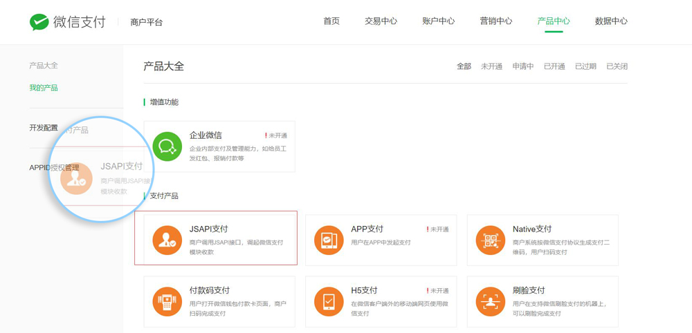Screen dimensions: 692x333
Task: Click the Native支付 card description text
Action: pos(561,247)
